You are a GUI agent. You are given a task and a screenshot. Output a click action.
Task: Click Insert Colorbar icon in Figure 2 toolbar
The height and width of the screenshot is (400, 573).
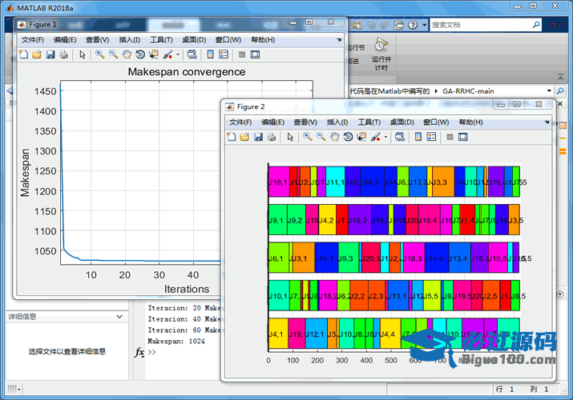[x=418, y=137]
